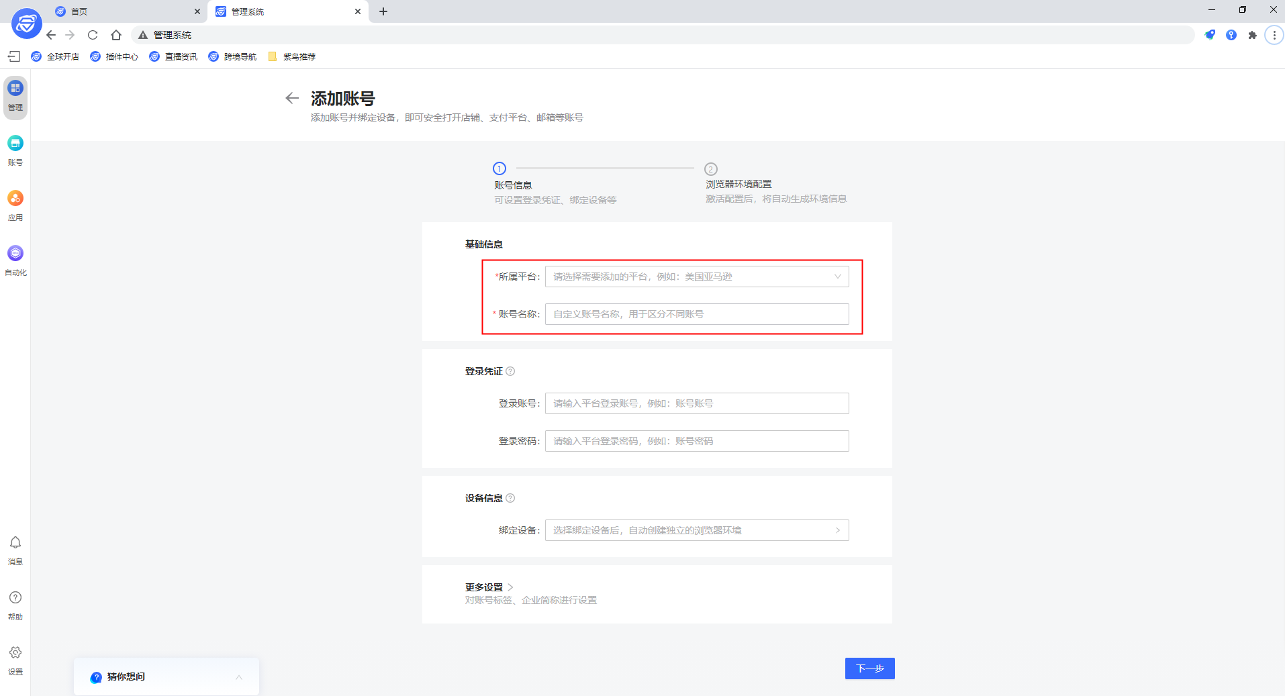The image size is (1285, 696).
Task: Click the question mark beside 设备信息
Action: [512, 497]
